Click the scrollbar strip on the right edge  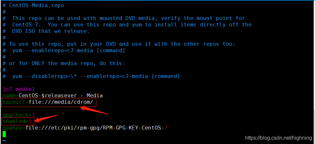pyautogui.click(x=314, y=72)
